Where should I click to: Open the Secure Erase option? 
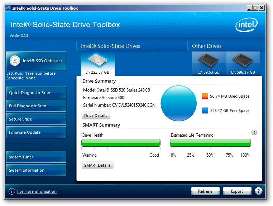coord(36,119)
